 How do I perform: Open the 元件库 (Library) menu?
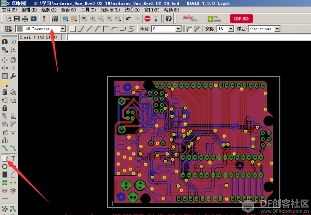pyautogui.click(x=110, y=10)
